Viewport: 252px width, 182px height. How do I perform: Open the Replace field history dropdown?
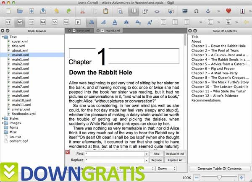tap(146, 160)
